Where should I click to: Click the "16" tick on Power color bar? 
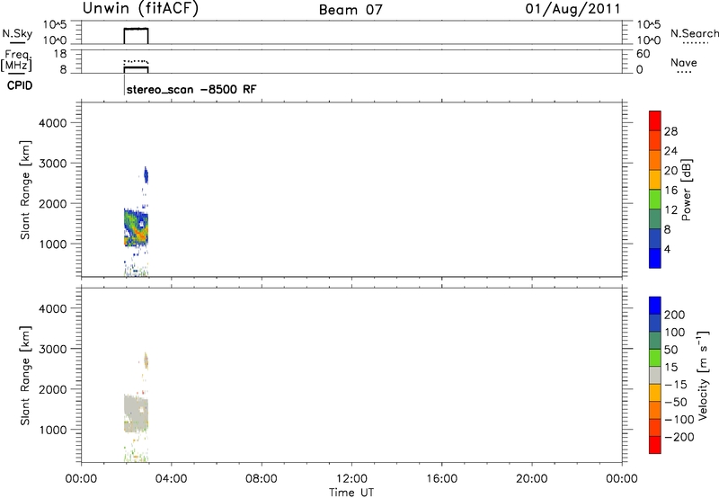(x=670, y=191)
